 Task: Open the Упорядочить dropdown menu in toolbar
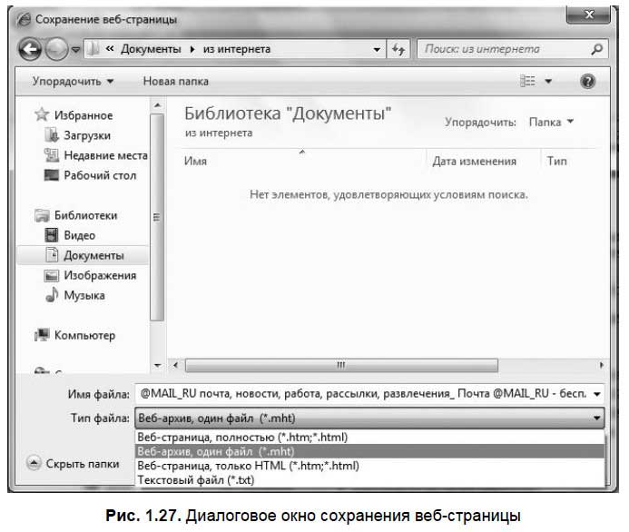click(73, 82)
